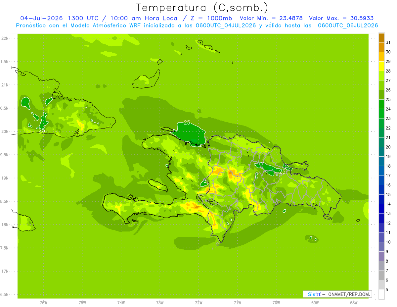The image size is (397, 307).
Task: Click the '17N' latitude axis label
Action: 5,271
